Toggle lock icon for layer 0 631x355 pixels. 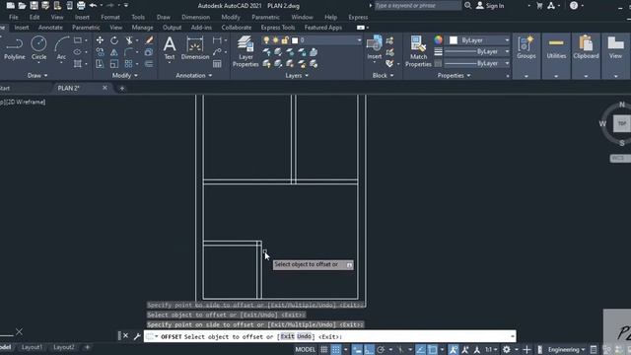pyautogui.click(x=285, y=40)
